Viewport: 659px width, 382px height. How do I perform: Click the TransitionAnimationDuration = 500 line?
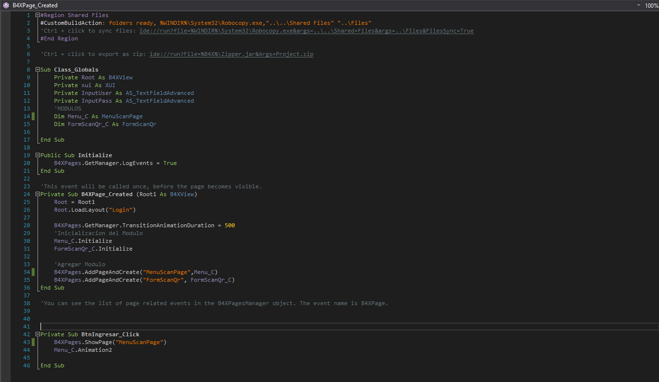144,225
